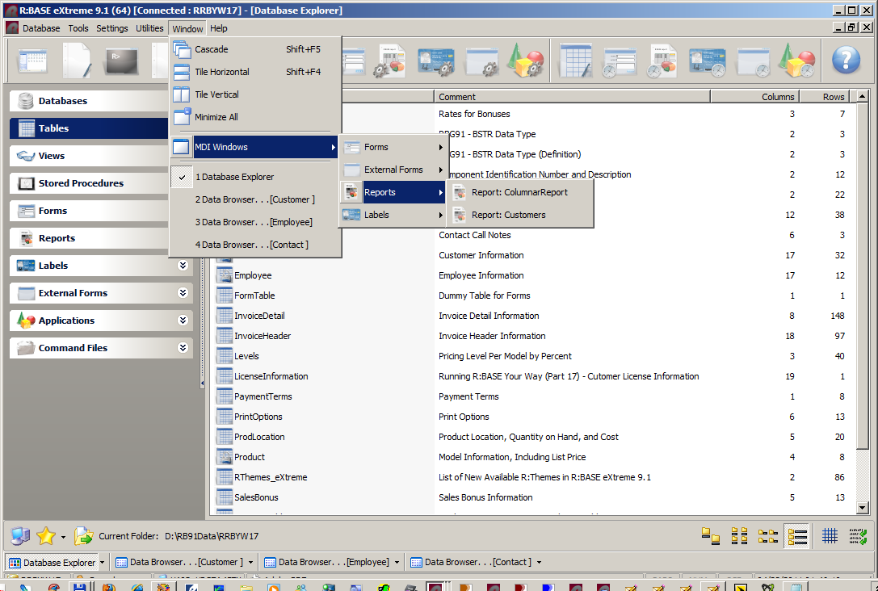Viewport: 878px width, 591px height.
Task: Click the favorites star icon
Action: click(x=45, y=536)
